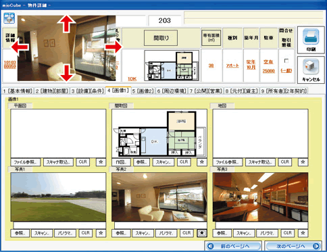Select the 写真3 kitchen photo thumbnail
Viewport: 327px width, 252px height.
click(260, 197)
